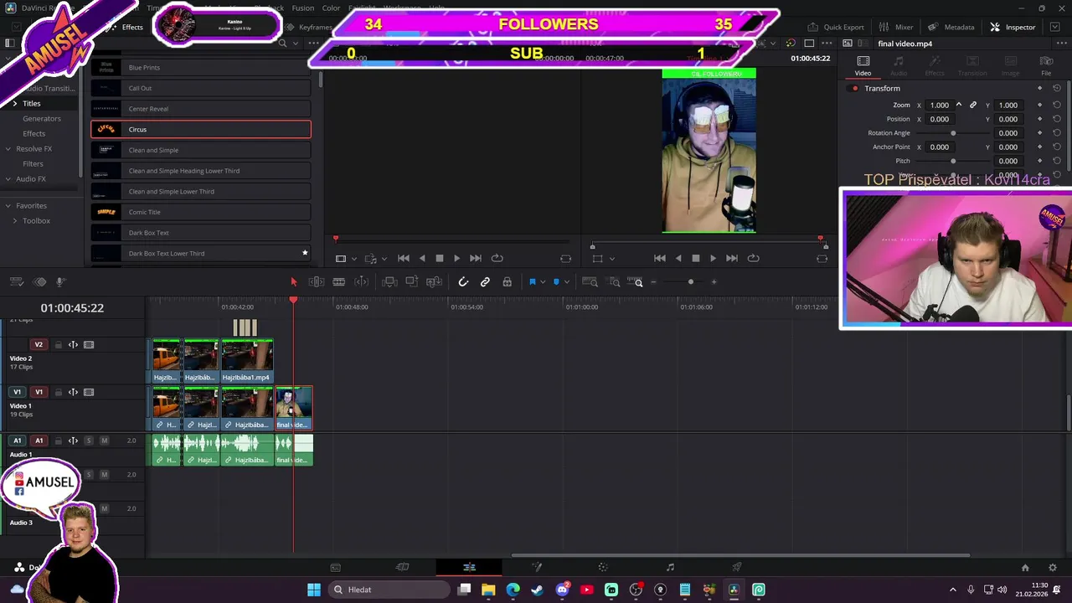Toggle position lock in timeline toolbar
This screenshot has height=603, width=1072.
tap(507, 282)
